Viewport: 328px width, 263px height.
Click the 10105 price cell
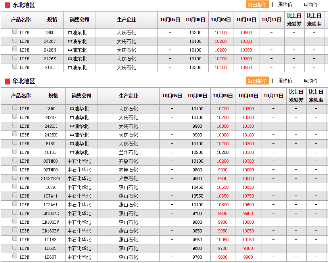(x=197, y=117)
